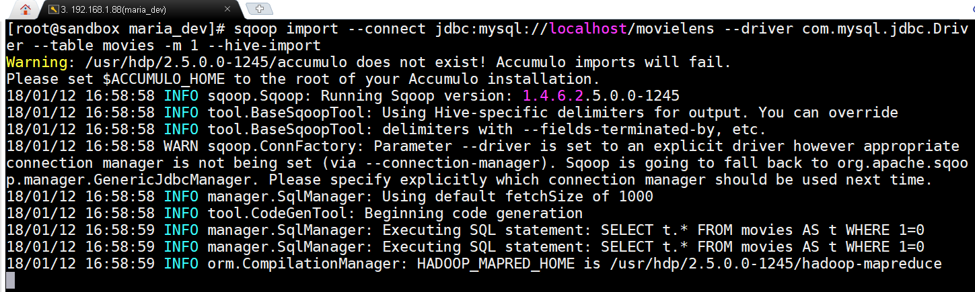Click the WARN level in ConnFactory line
Screen dimensions: 975x292
pos(181,146)
